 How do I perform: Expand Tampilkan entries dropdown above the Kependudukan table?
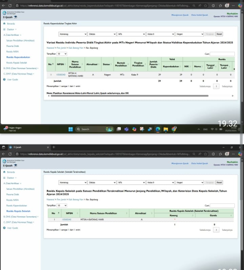click(62, 54)
